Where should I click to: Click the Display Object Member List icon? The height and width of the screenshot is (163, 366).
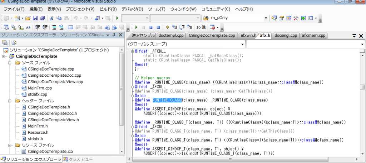coord(6,27)
